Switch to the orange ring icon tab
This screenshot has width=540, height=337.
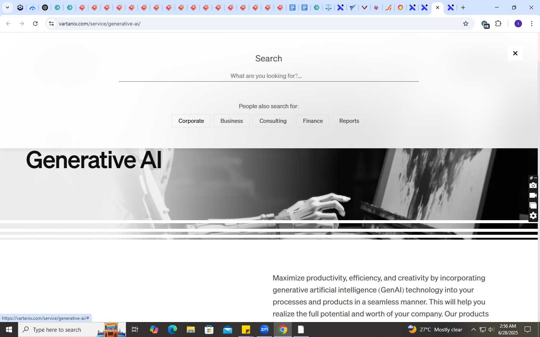pos(400,7)
